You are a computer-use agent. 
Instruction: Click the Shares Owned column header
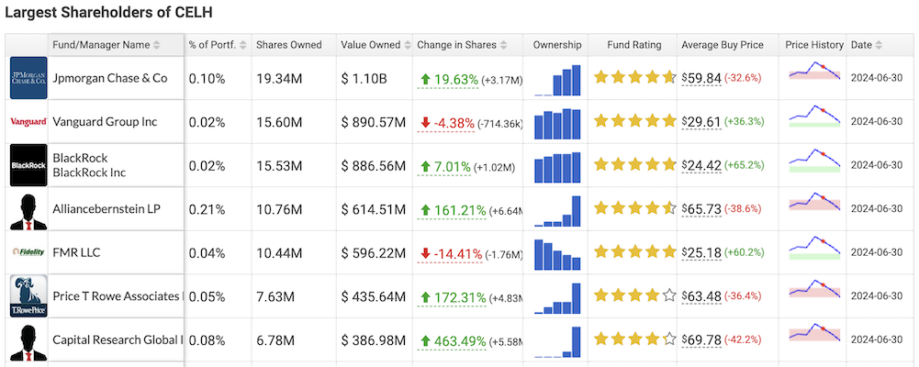pyautogui.click(x=289, y=45)
